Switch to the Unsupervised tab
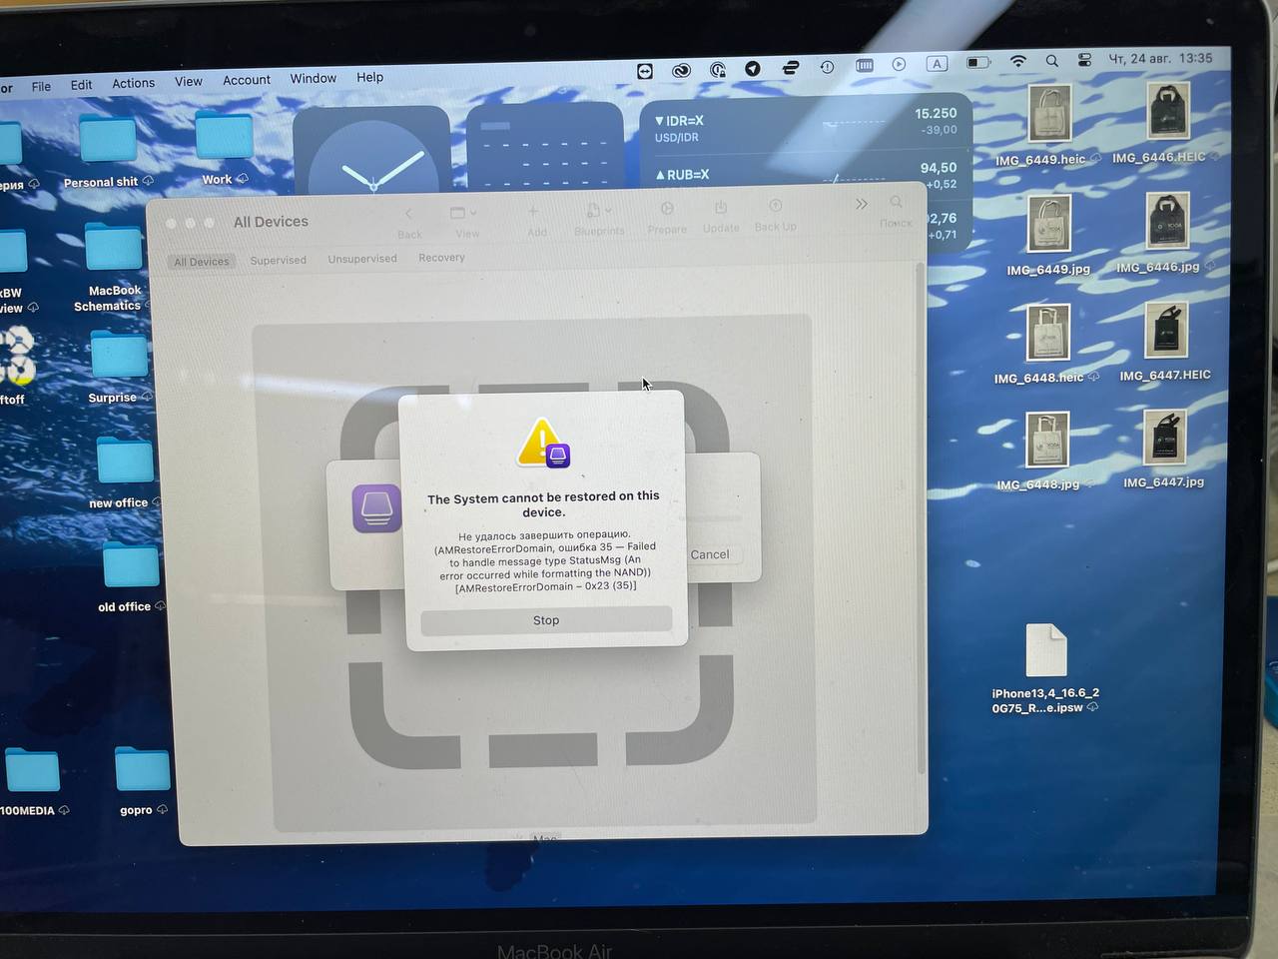 (362, 259)
